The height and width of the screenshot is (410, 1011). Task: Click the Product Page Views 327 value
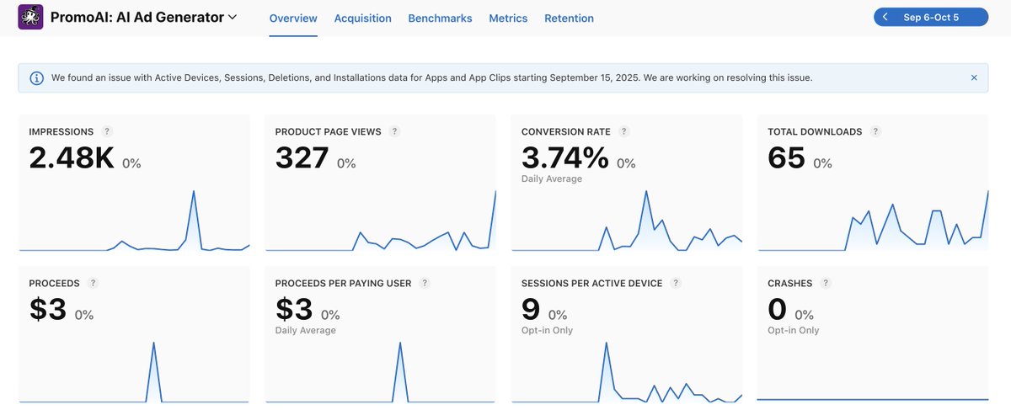coord(302,158)
